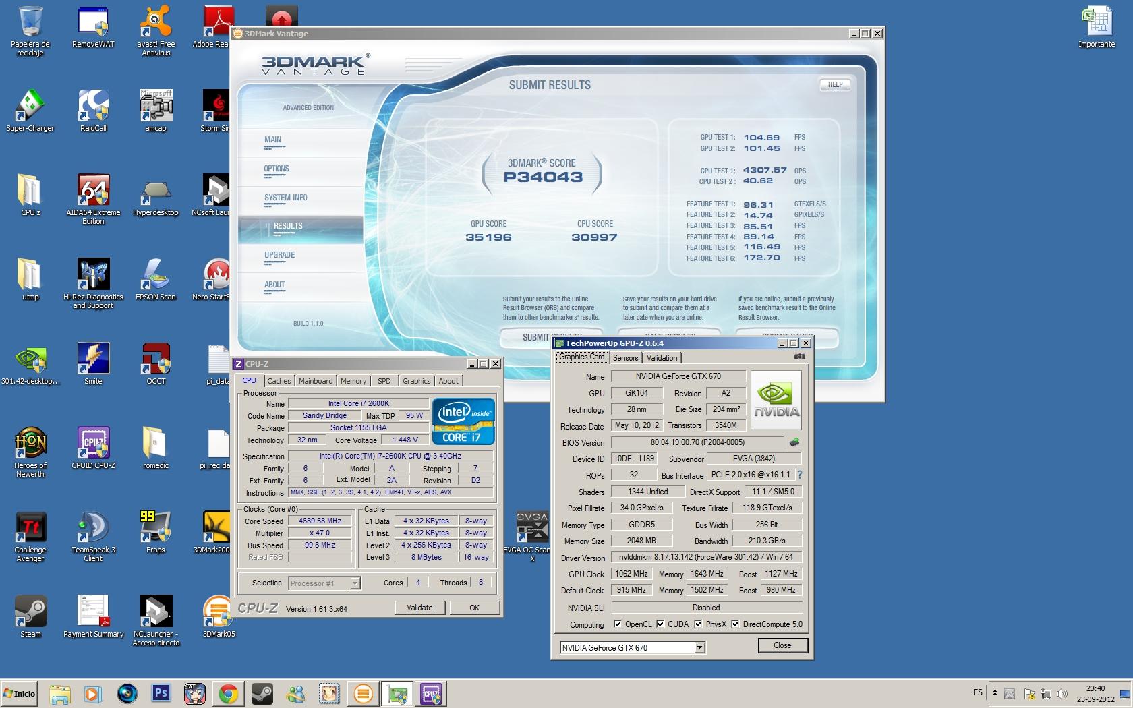Launch AIDA64 Extreme Edition shortcut
The image size is (1133, 708).
93,200
